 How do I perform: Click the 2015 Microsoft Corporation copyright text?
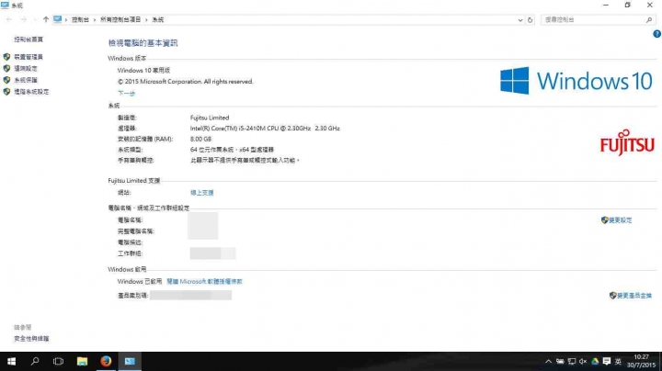tap(185, 82)
